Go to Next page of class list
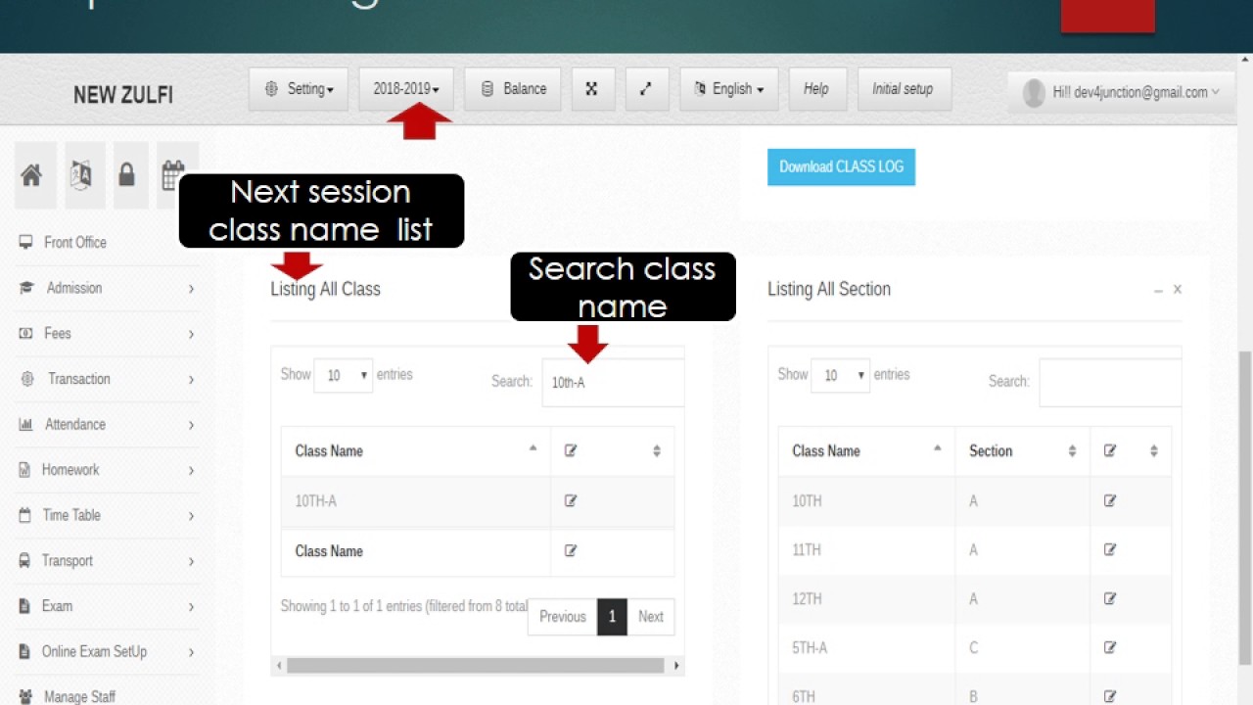1253x705 pixels. point(651,617)
